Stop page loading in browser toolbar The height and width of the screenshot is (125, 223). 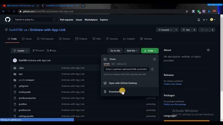14,11
